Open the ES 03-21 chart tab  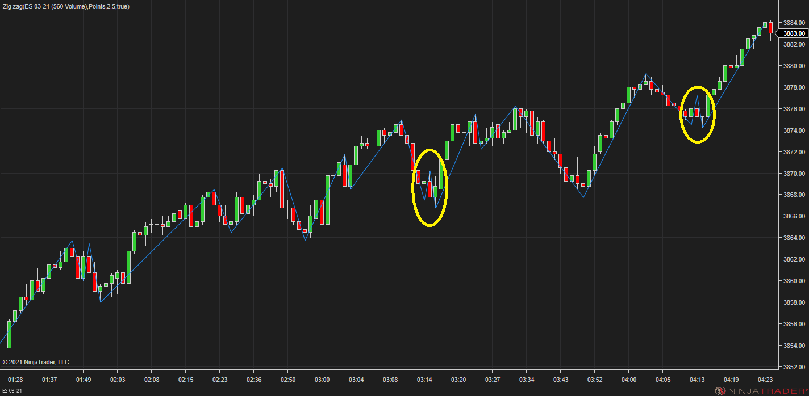click(11, 391)
